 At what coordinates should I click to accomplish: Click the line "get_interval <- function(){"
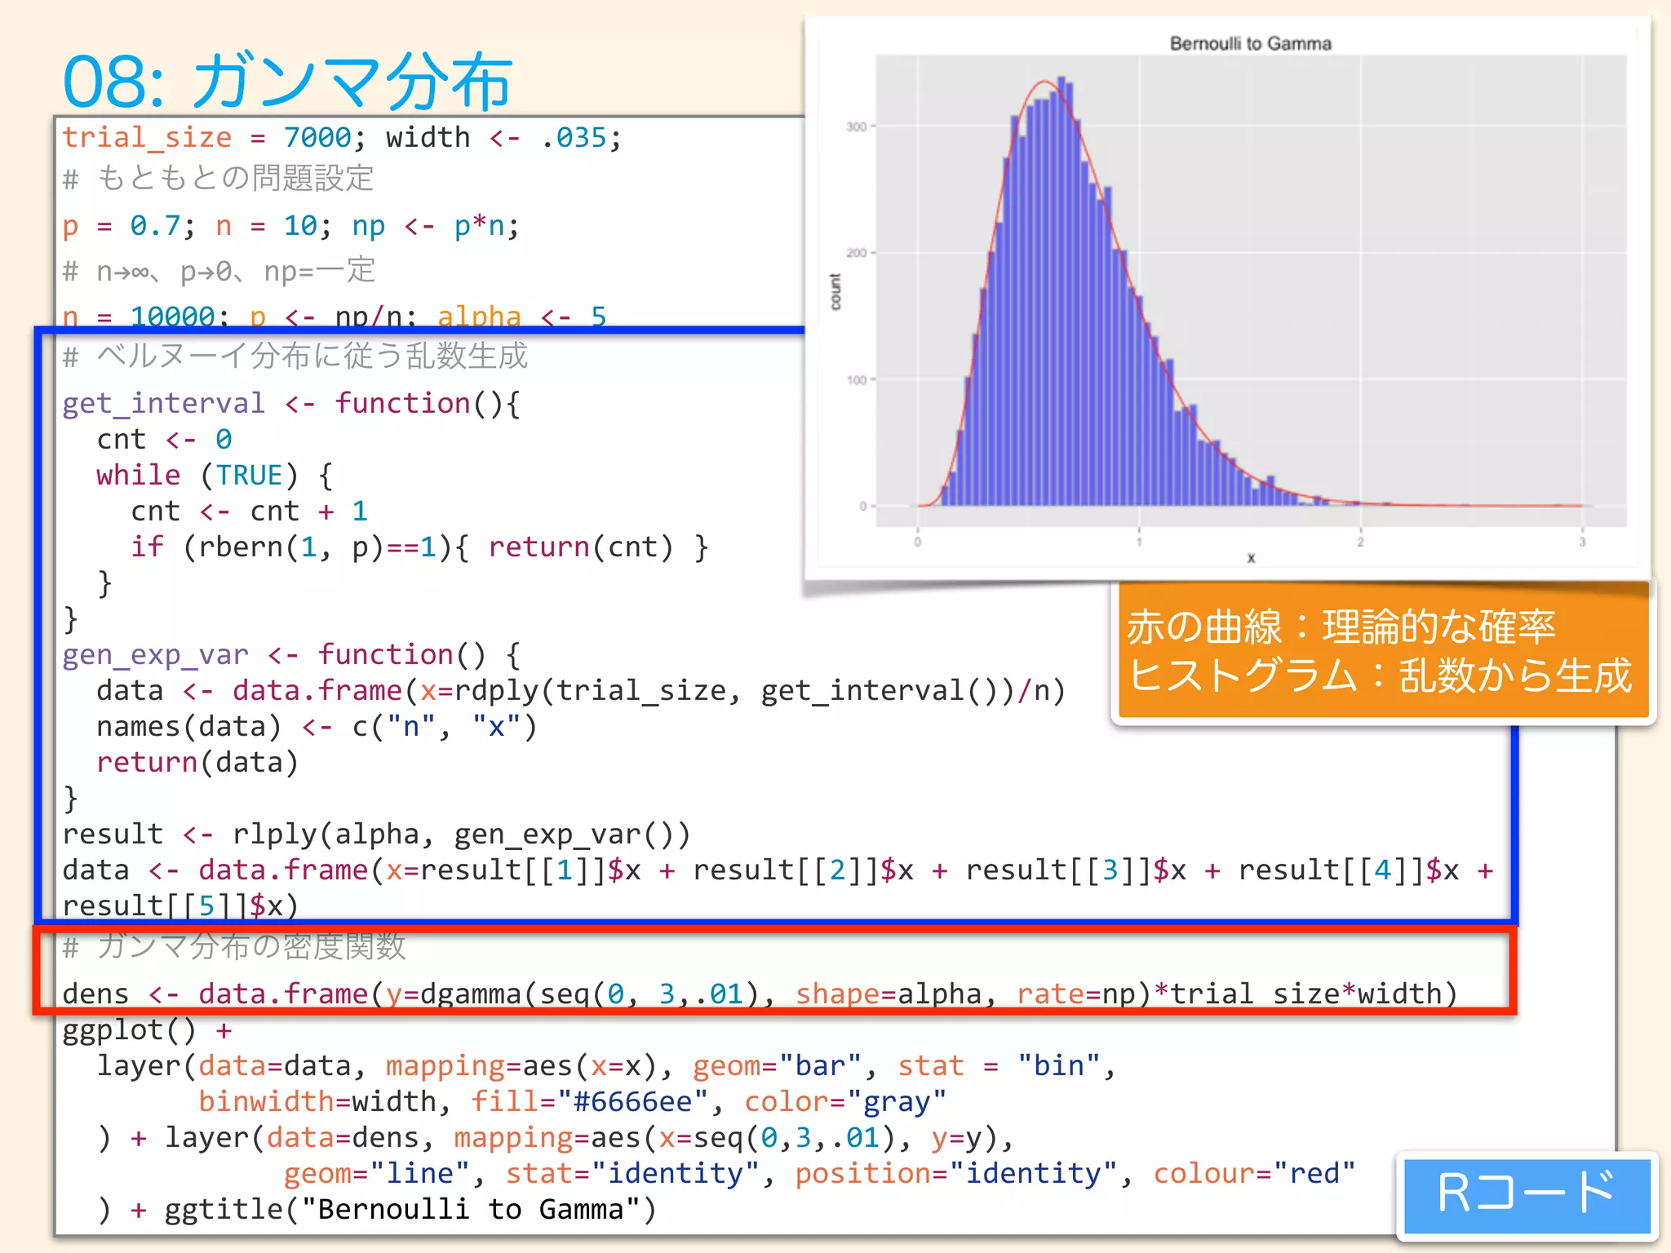coord(290,403)
